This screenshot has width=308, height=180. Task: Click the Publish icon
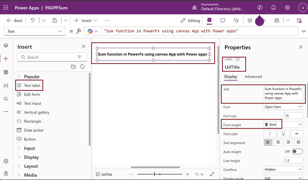click(x=299, y=20)
